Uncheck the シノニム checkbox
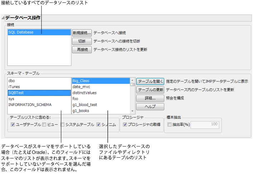This screenshot has width=253, height=175. [99, 124]
